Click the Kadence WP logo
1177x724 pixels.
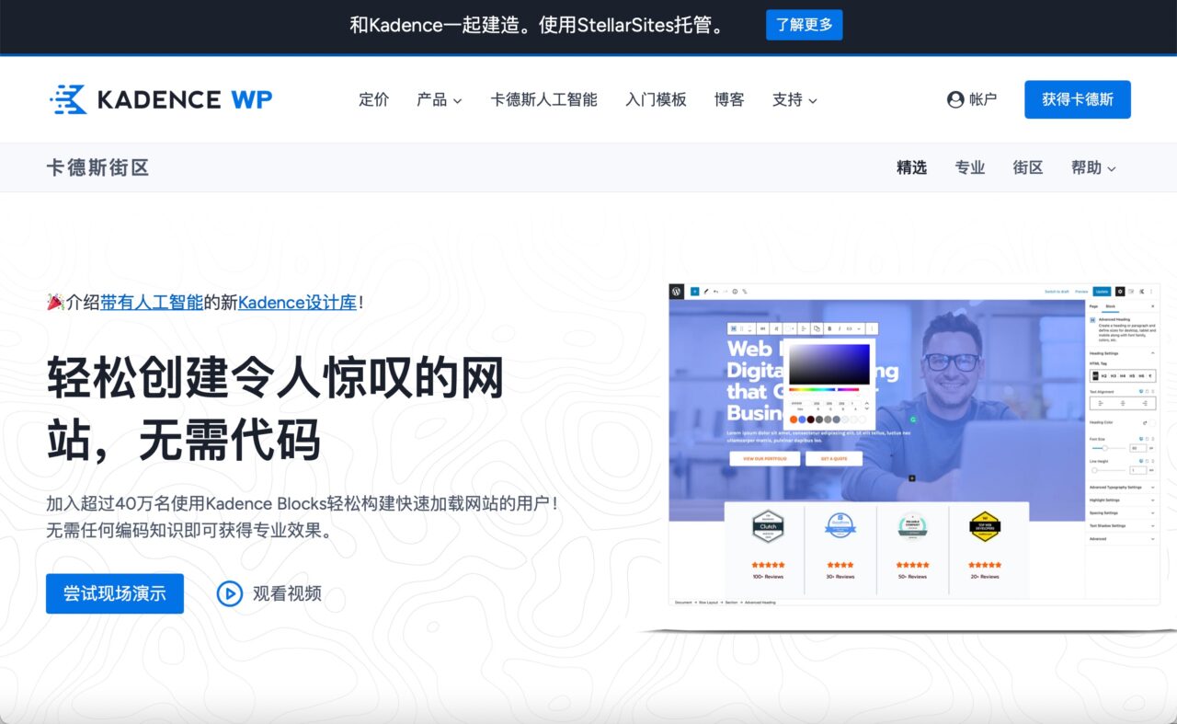[x=161, y=99]
